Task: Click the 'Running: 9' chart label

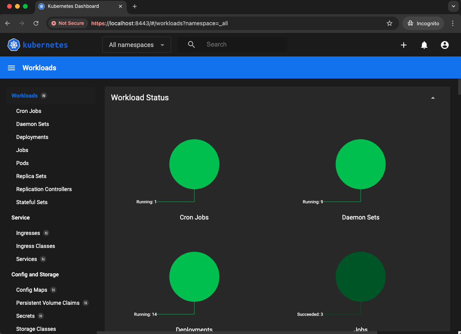Action: coord(313,202)
